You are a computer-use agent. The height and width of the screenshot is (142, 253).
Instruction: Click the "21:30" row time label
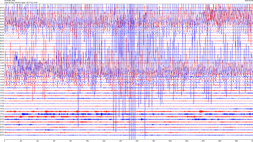coord(2,124)
